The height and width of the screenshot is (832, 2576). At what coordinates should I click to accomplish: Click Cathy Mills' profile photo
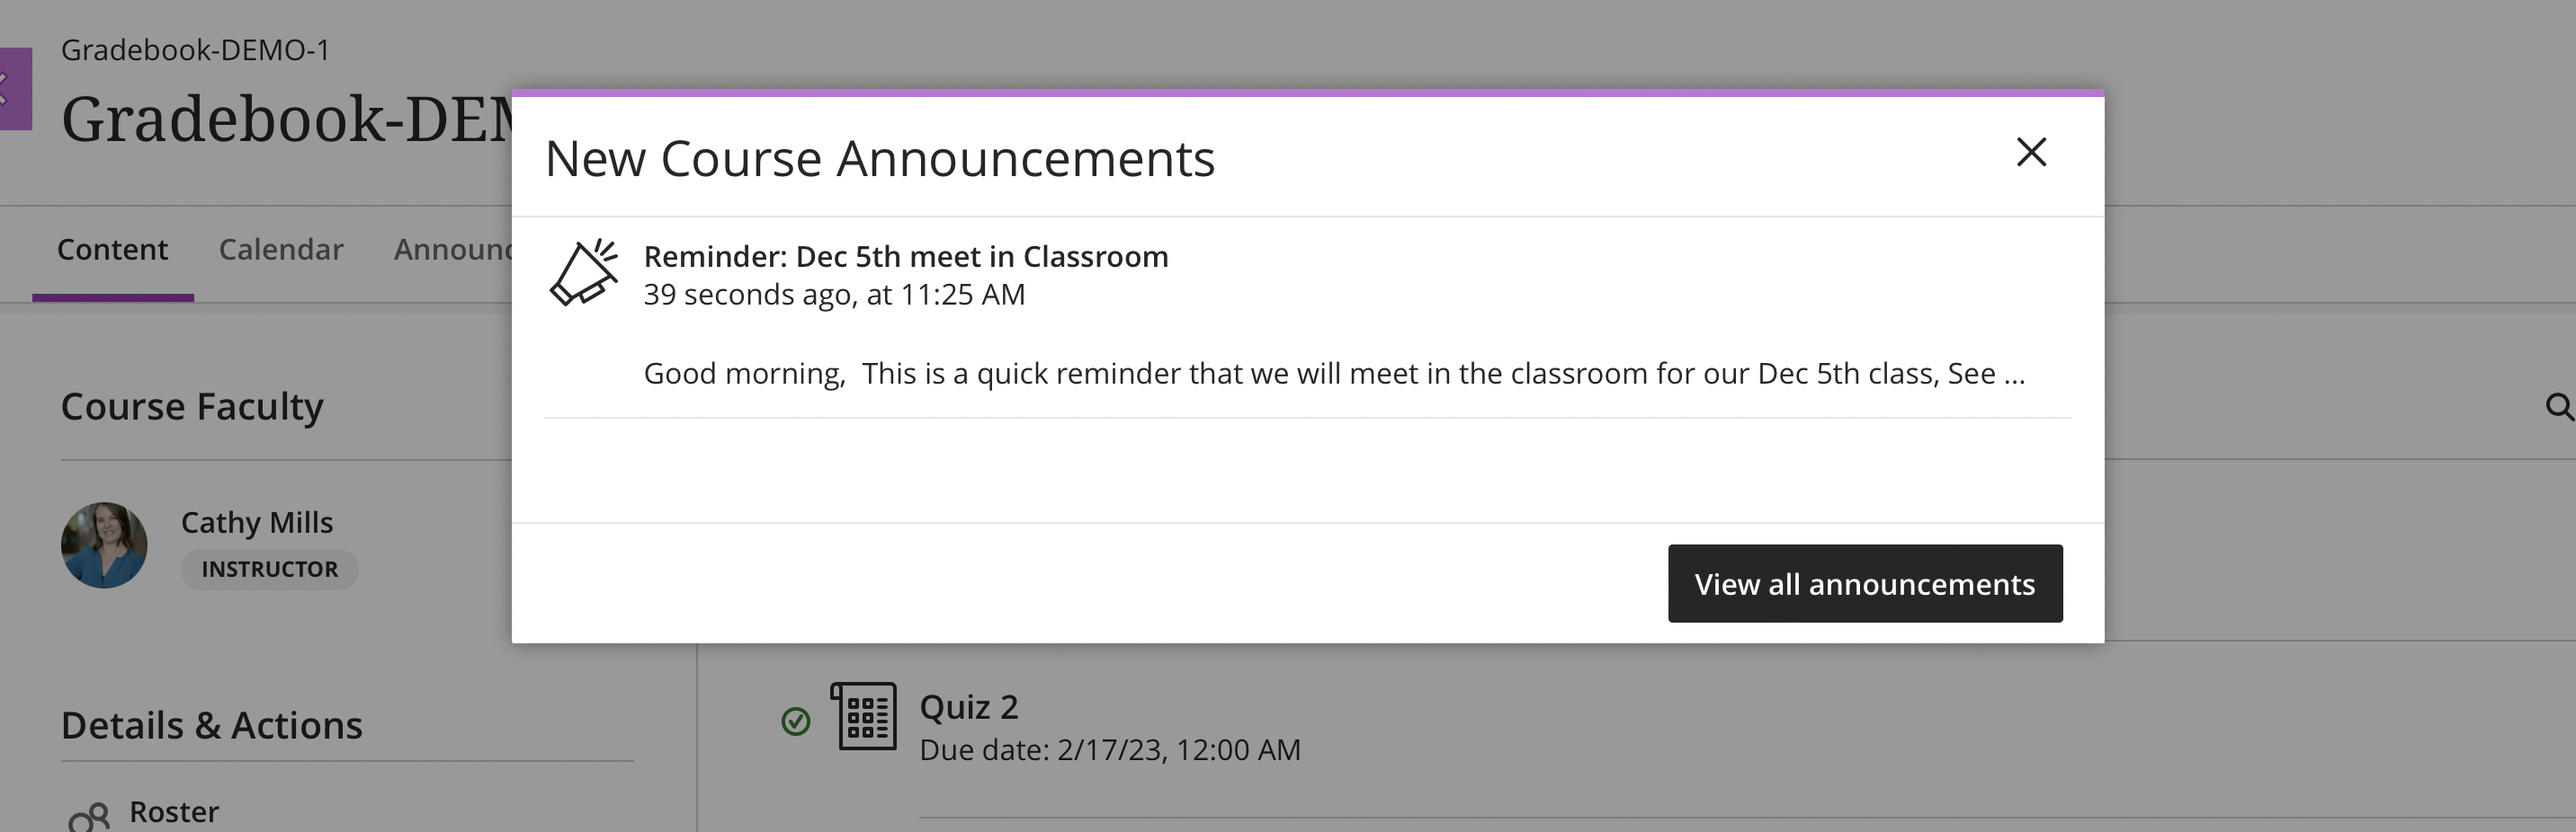click(104, 544)
